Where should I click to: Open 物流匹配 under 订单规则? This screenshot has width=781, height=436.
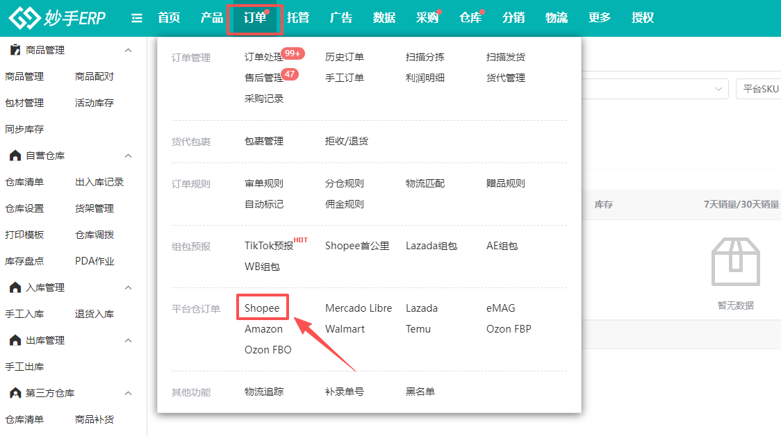[425, 184]
